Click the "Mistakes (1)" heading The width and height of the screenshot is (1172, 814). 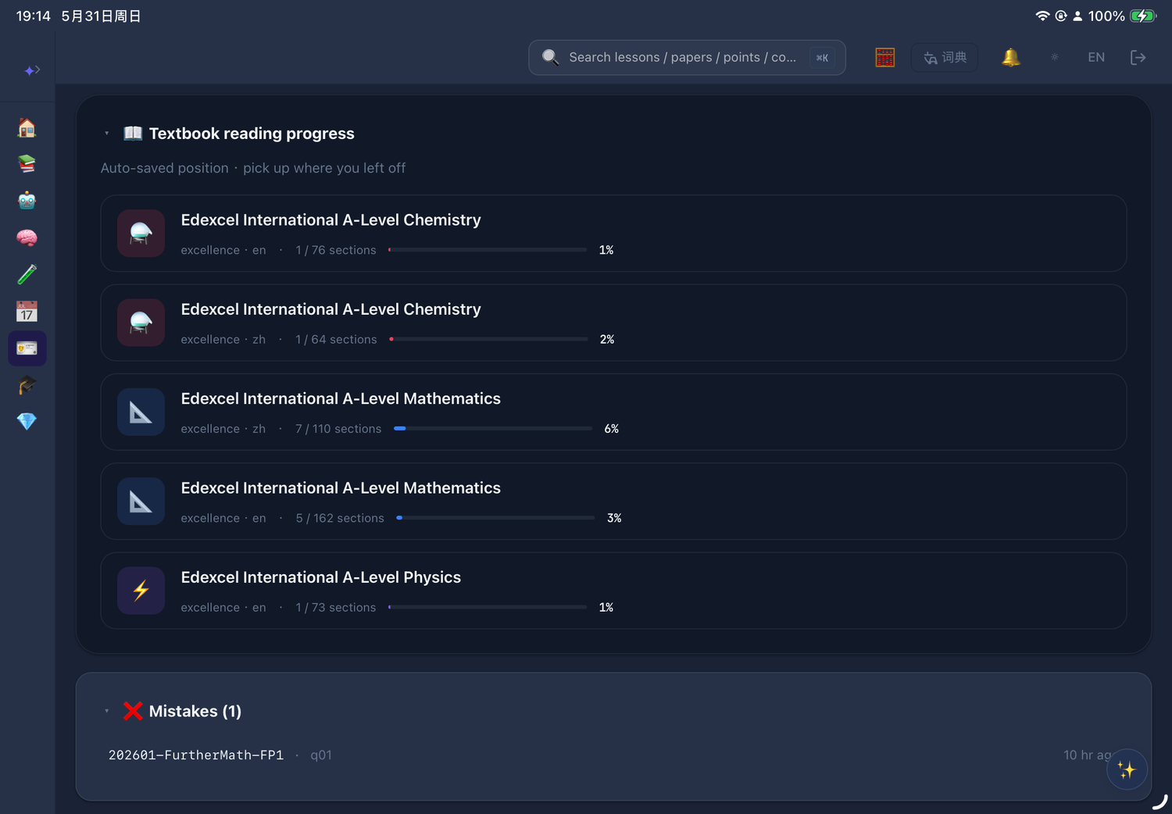click(x=195, y=711)
